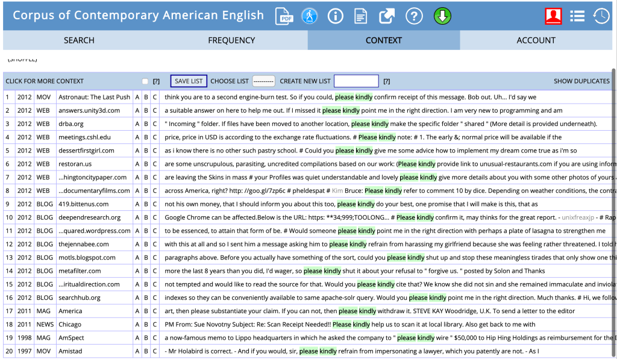The image size is (617, 359).
Task: Start the guided tour icon
Action: 309,16
